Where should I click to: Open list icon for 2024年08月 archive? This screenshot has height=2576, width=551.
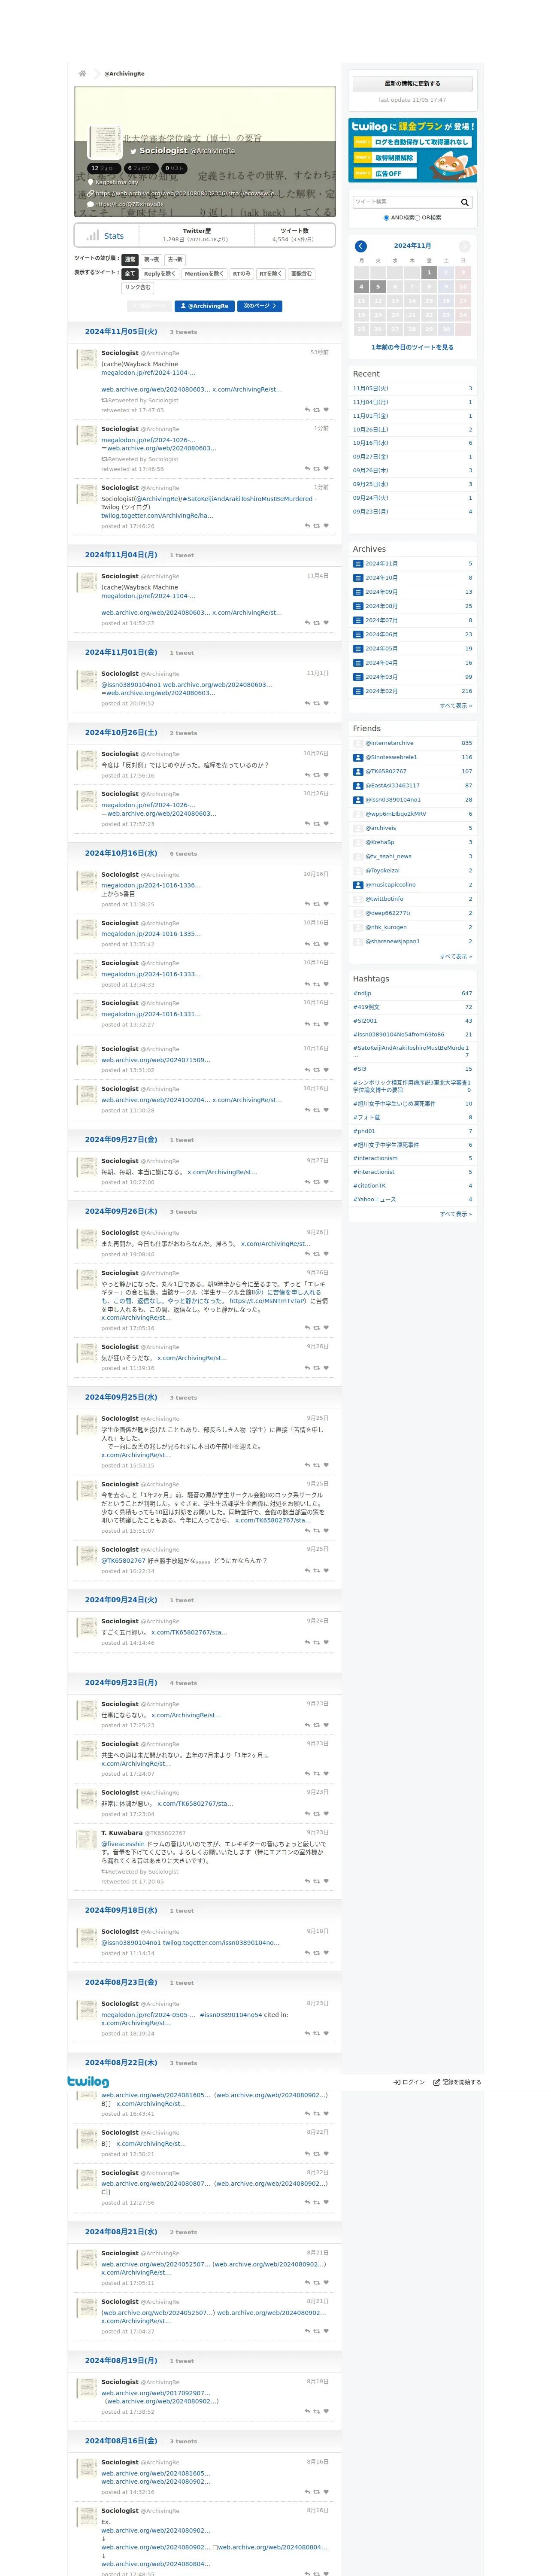coord(358,606)
